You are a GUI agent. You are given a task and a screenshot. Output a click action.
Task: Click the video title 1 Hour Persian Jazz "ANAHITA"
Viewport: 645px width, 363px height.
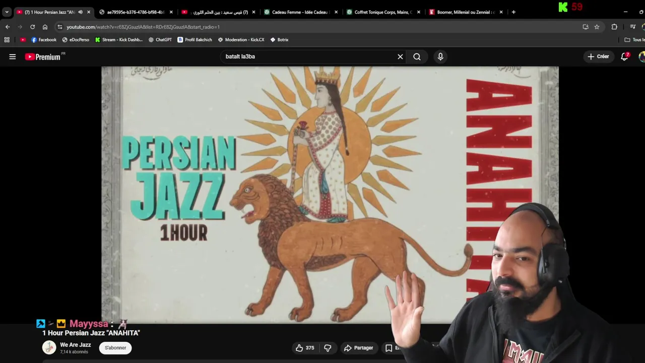[91, 333]
